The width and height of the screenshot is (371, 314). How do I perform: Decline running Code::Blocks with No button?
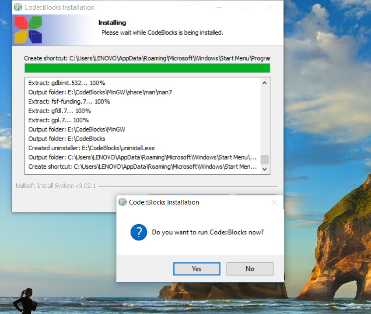(250, 269)
